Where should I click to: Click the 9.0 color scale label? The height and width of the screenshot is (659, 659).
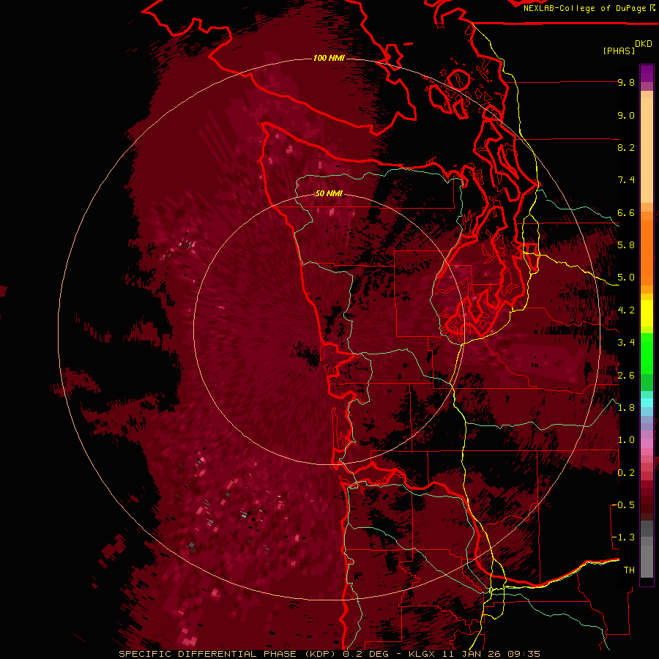tap(626, 115)
